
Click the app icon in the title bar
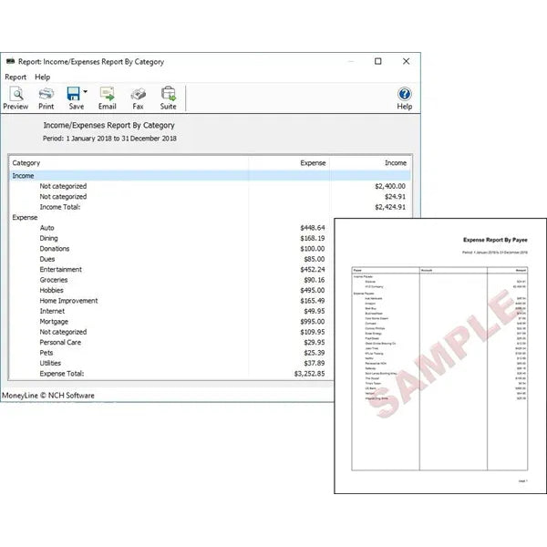[11, 61]
